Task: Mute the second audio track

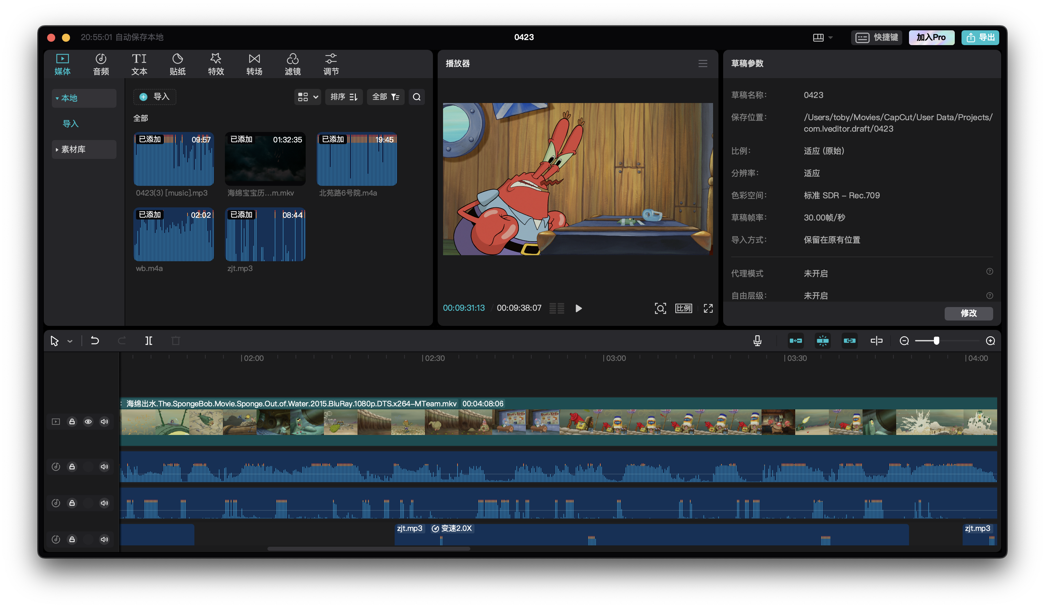Action: 104,503
